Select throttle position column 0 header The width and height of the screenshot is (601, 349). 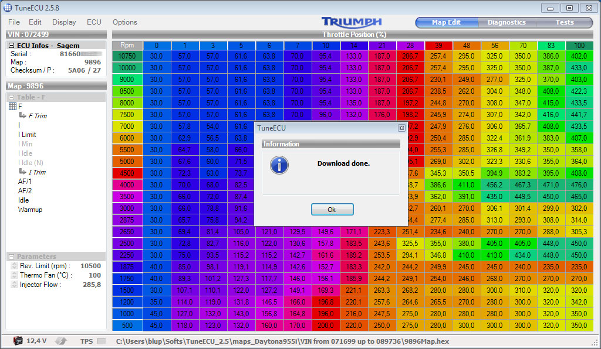click(x=156, y=45)
